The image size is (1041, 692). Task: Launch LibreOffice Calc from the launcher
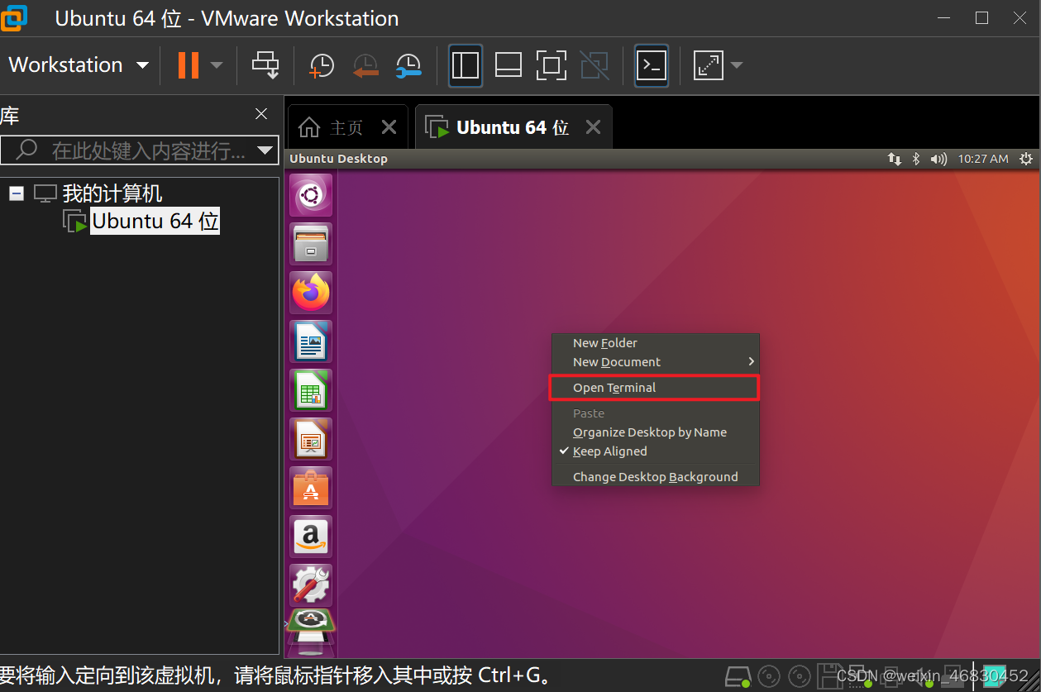coord(311,390)
